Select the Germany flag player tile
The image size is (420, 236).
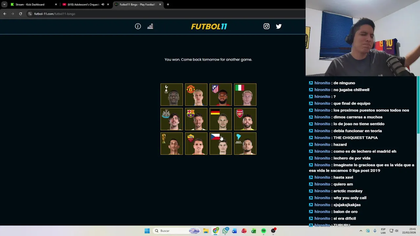[x=220, y=119]
